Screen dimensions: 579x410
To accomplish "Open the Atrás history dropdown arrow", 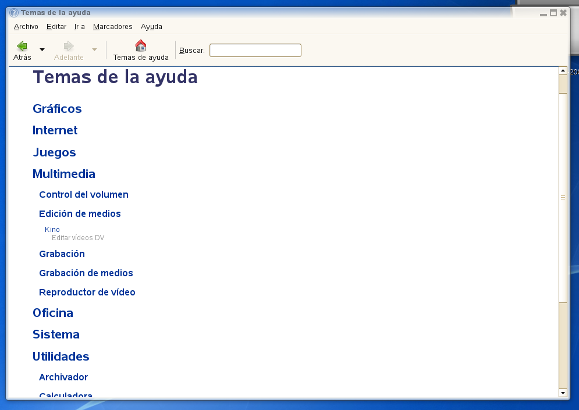I will click(x=42, y=50).
